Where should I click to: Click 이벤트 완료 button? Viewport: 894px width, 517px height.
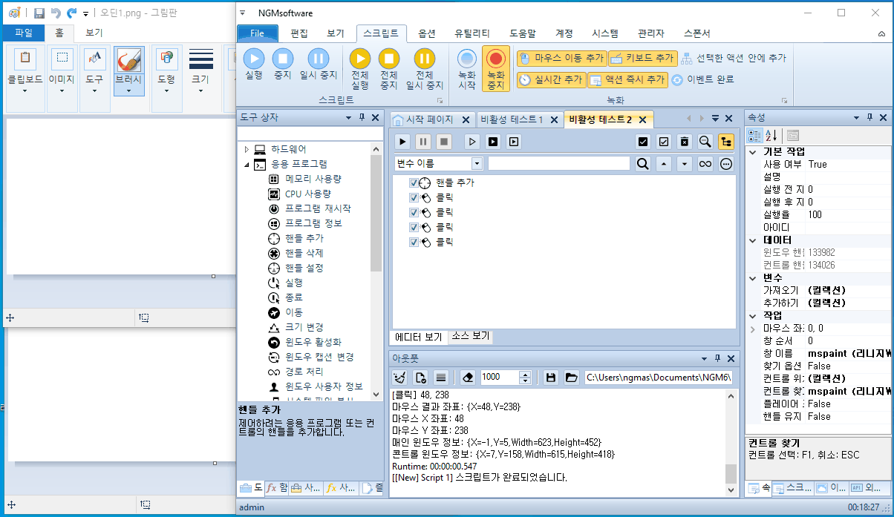(x=702, y=79)
